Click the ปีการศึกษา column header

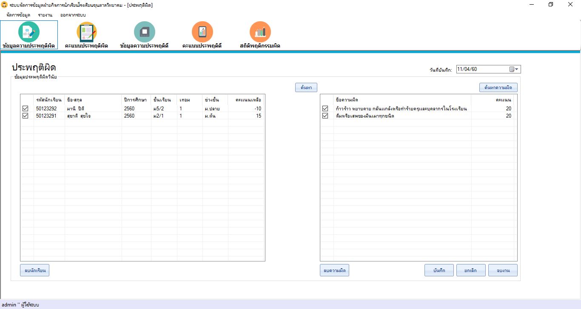[136, 100]
